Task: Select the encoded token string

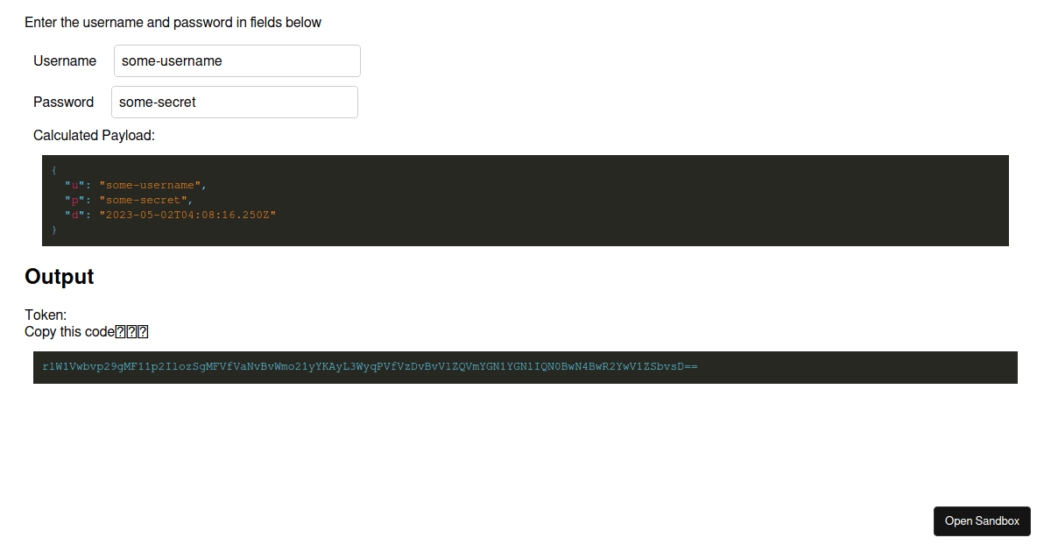Action: 368,366
